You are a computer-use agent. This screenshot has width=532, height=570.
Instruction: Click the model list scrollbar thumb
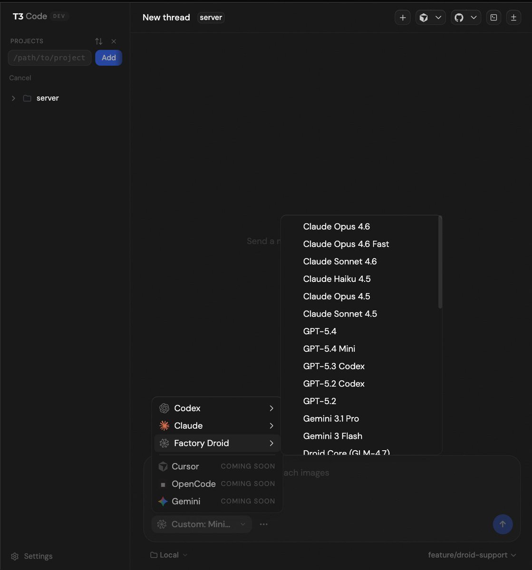440,262
